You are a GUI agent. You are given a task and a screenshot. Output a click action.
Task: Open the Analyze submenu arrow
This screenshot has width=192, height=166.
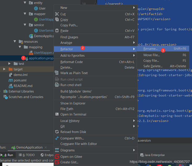click(x=134, y=42)
